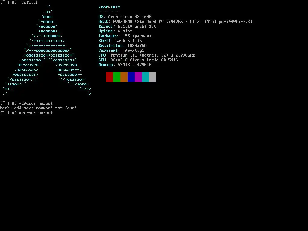Click the blue color block
This screenshot has width=308, height=231.
131,77
